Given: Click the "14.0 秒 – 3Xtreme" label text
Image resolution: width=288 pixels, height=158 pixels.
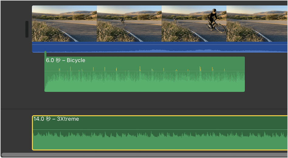Looking at the screenshot, I should click(56, 119).
